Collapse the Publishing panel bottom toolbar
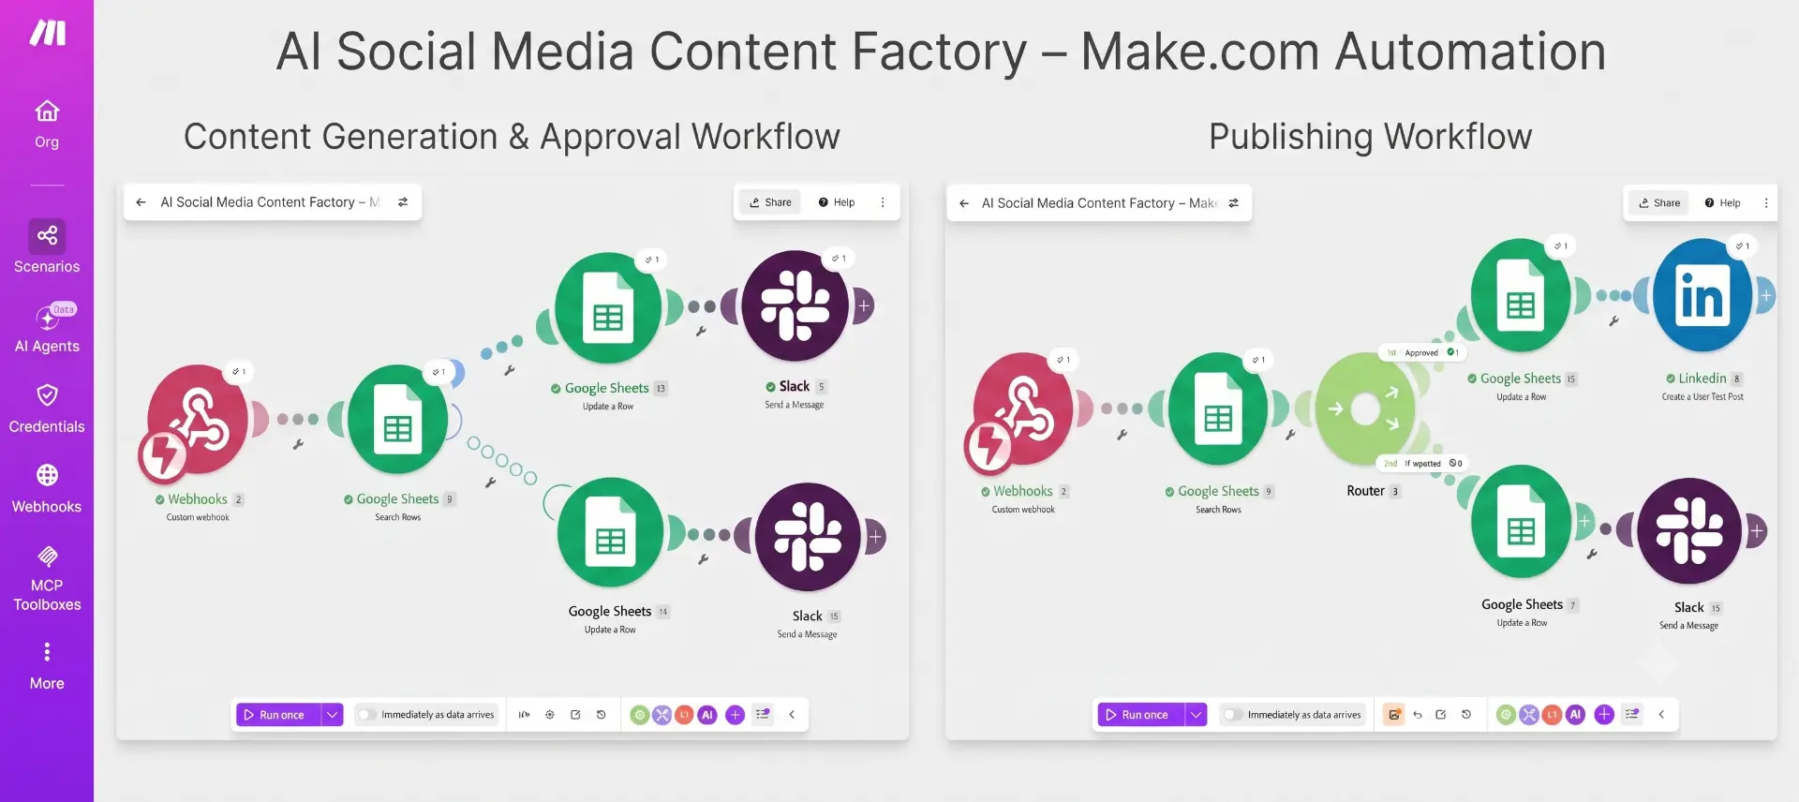This screenshot has height=802, width=1799. click(1661, 715)
